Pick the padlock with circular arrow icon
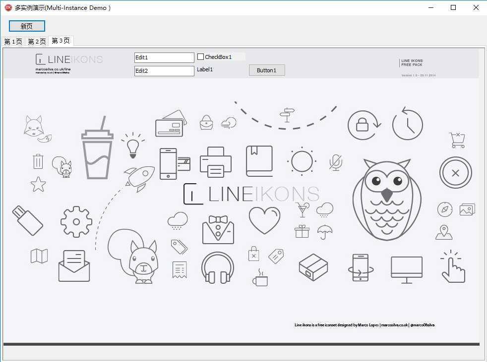This screenshot has width=487, height=362. point(364,125)
